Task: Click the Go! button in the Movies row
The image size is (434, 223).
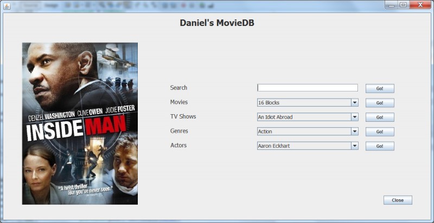Action: pos(380,103)
